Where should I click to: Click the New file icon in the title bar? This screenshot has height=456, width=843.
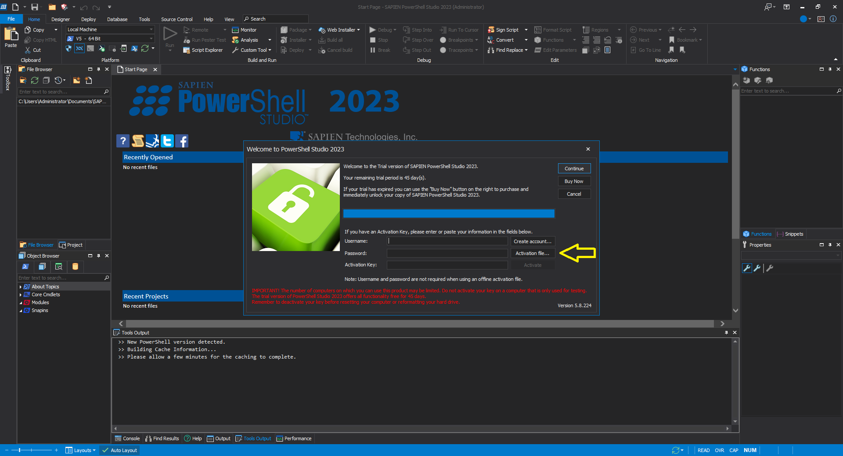[x=15, y=7]
